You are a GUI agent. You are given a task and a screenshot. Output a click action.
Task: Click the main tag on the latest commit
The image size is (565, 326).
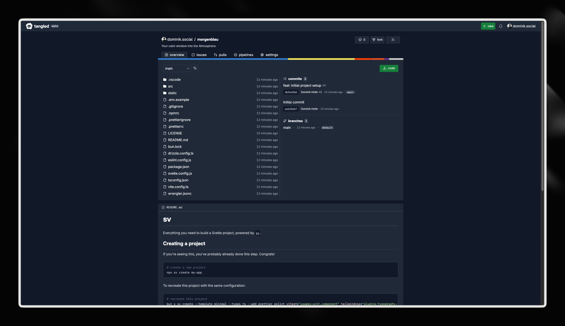click(x=350, y=92)
